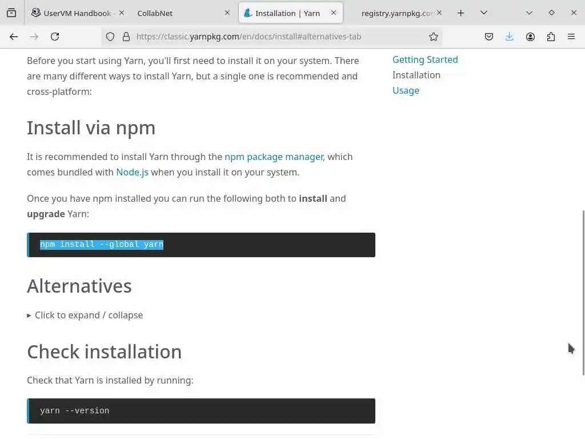Minimize the browser window chevron

point(528,13)
